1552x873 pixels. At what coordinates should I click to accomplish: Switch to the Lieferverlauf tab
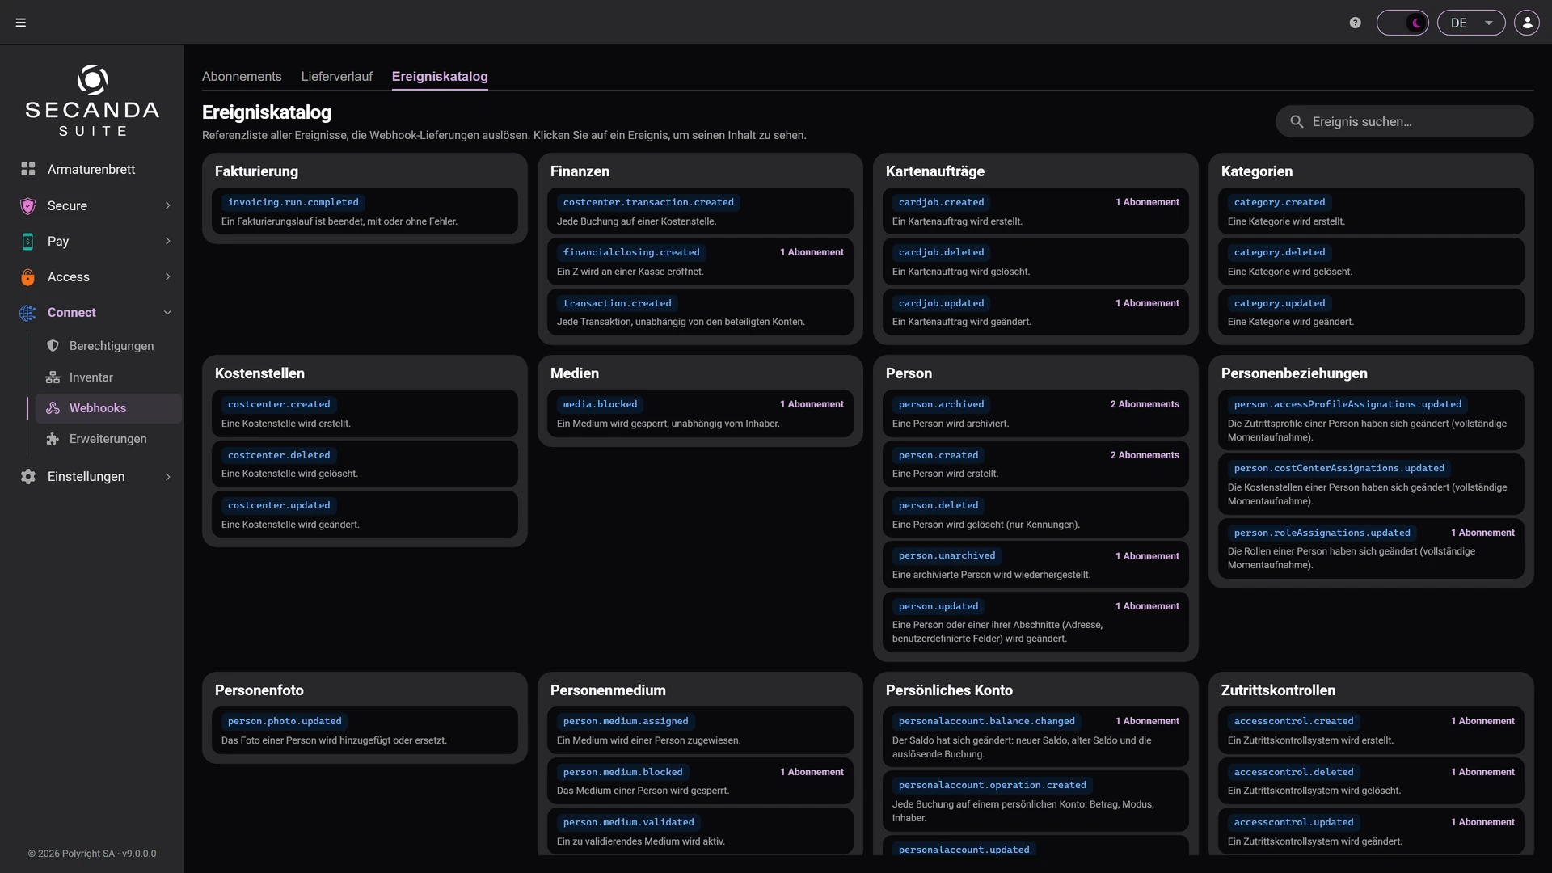coord(337,76)
